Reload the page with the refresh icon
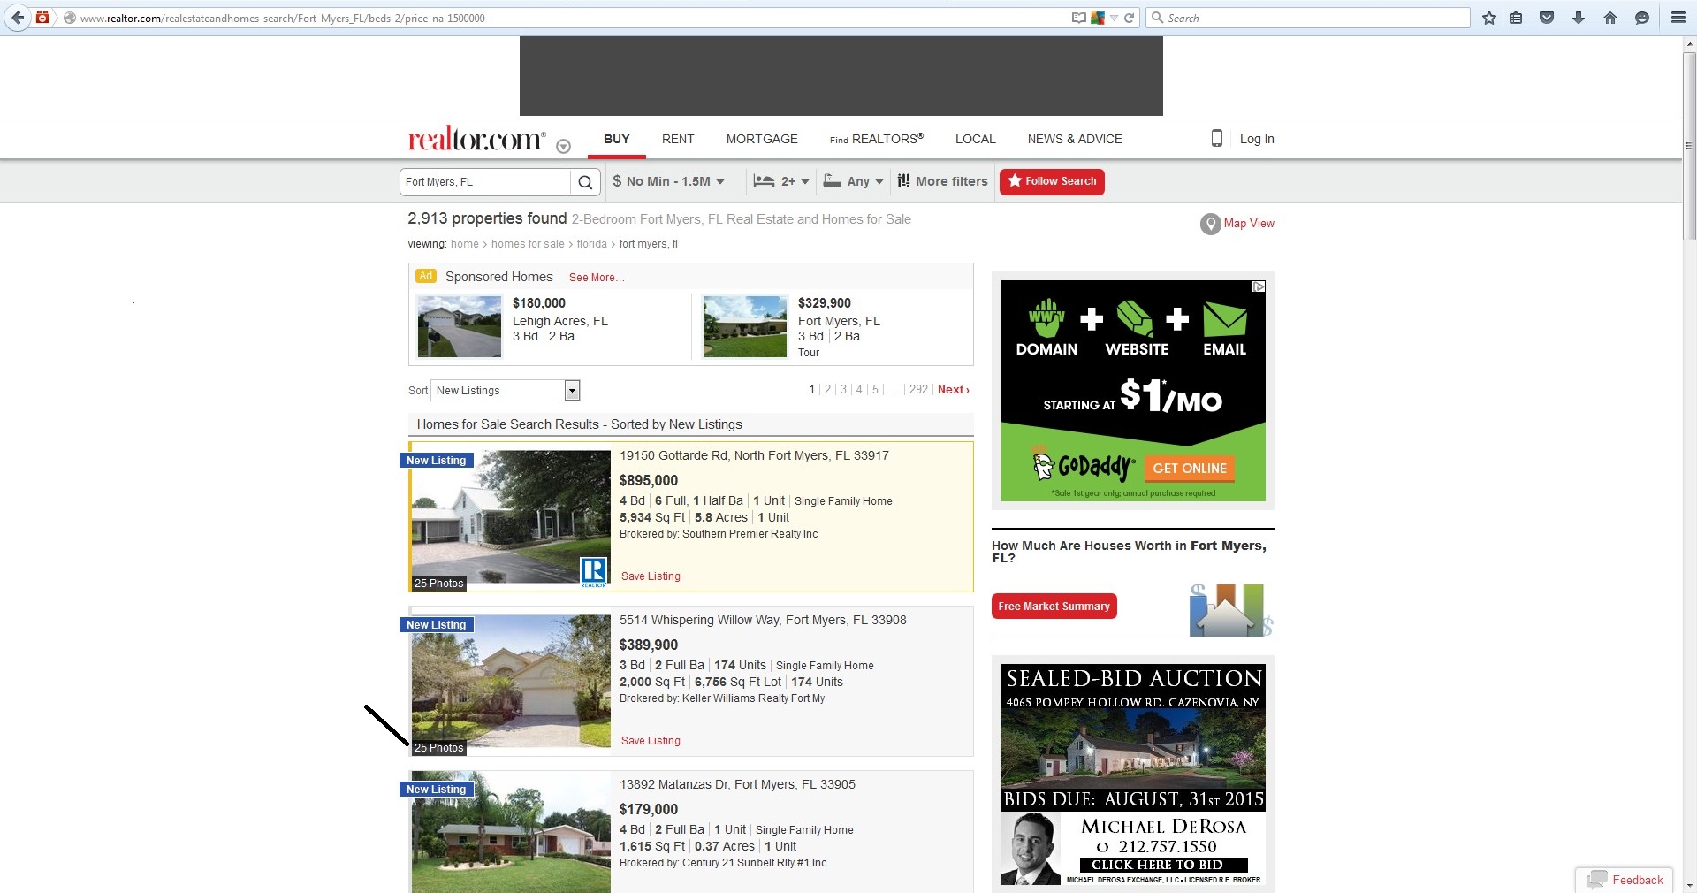This screenshot has height=893, width=1697. (1129, 18)
